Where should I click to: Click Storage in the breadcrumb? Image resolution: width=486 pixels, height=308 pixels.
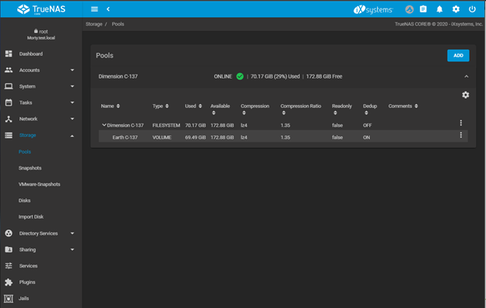click(x=94, y=24)
